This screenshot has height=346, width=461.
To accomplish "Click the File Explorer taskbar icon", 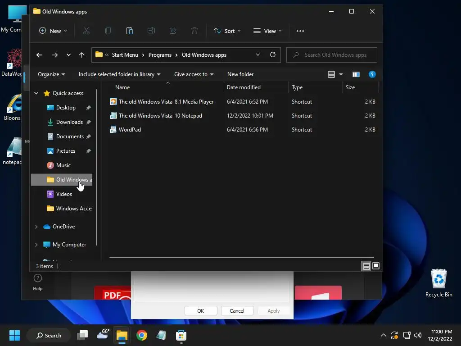I will click(x=122, y=335).
